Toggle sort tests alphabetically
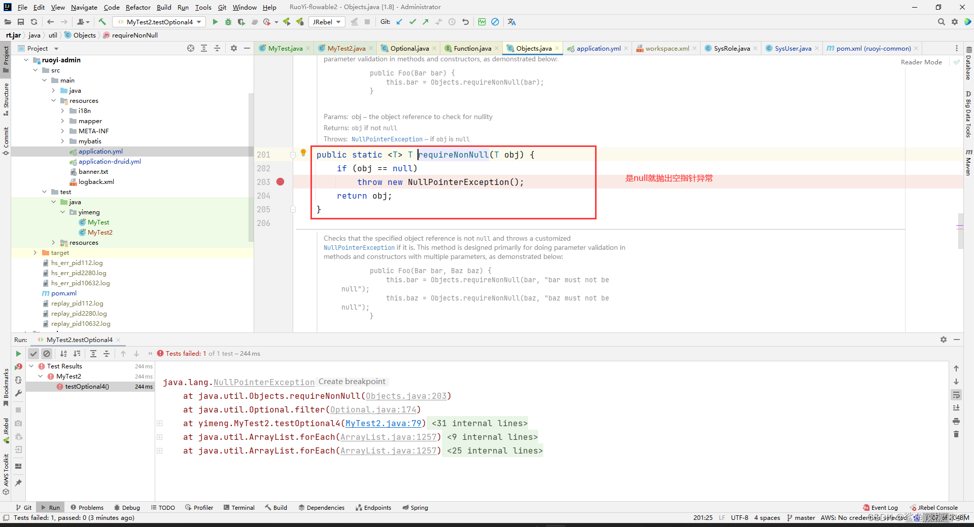The width and height of the screenshot is (974, 527). point(63,354)
